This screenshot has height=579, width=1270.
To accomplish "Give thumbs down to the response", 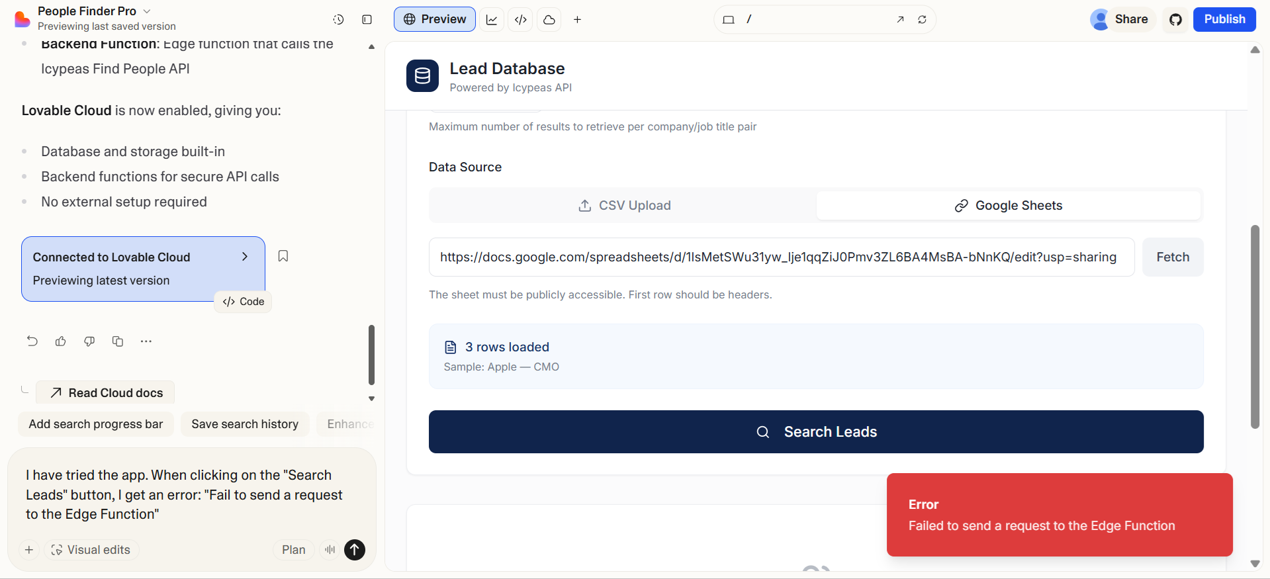I will pos(89,341).
